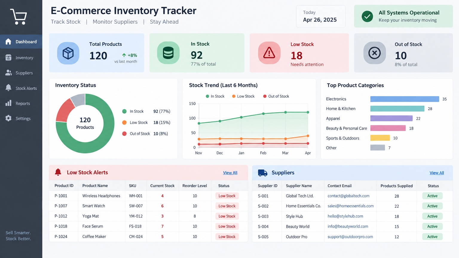Click the Low Stock badge for Wireless Headphones
The image size is (459, 258).
click(227, 196)
